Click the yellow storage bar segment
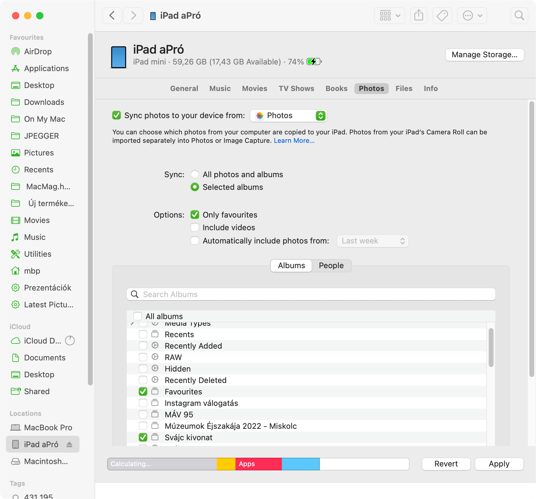The width and height of the screenshot is (536, 499). pos(226,464)
